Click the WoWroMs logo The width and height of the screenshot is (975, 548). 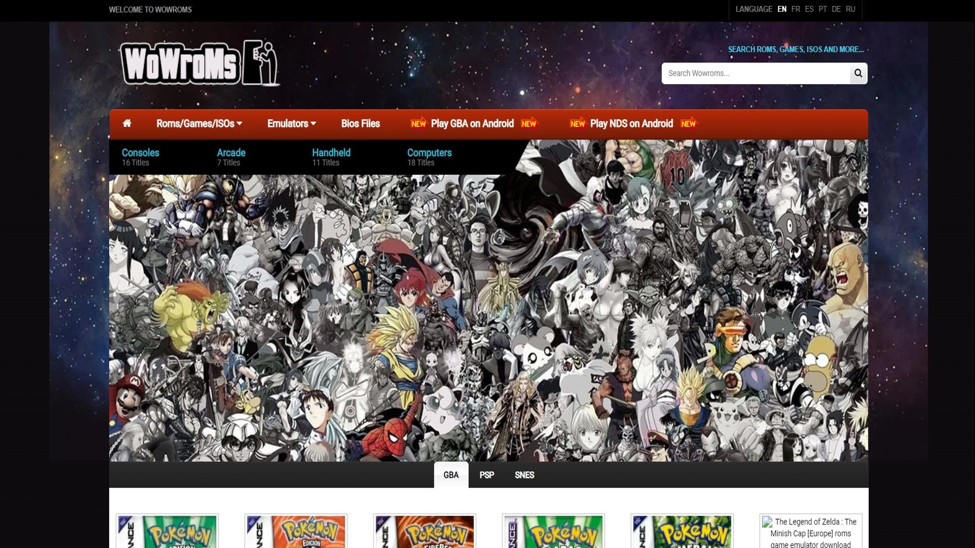pyautogui.click(x=200, y=63)
